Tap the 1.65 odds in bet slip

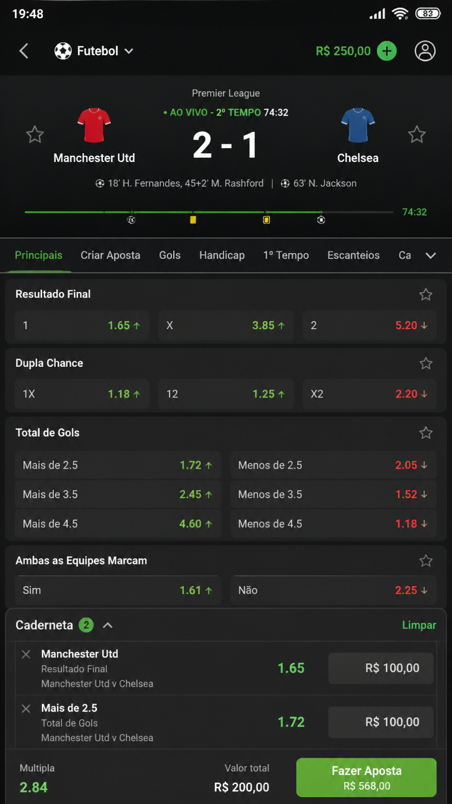pyautogui.click(x=291, y=668)
